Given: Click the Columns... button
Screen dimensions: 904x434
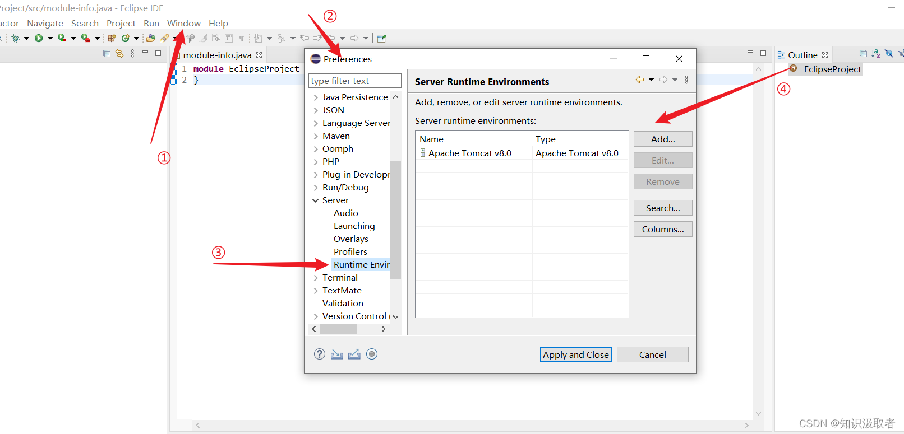Looking at the screenshot, I should [663, 229].
